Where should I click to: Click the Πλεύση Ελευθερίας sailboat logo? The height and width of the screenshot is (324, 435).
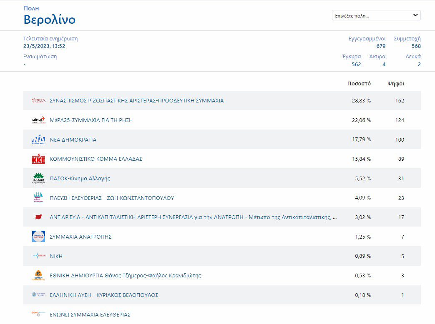(38, 198)
